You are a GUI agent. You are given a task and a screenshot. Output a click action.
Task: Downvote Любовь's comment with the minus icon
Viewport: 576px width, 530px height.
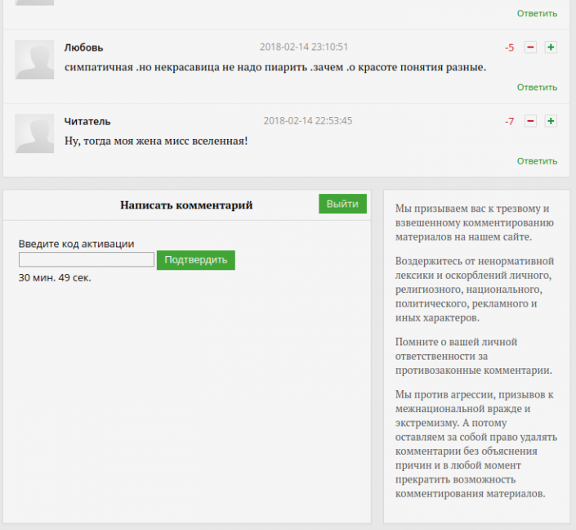click(530, 47)
